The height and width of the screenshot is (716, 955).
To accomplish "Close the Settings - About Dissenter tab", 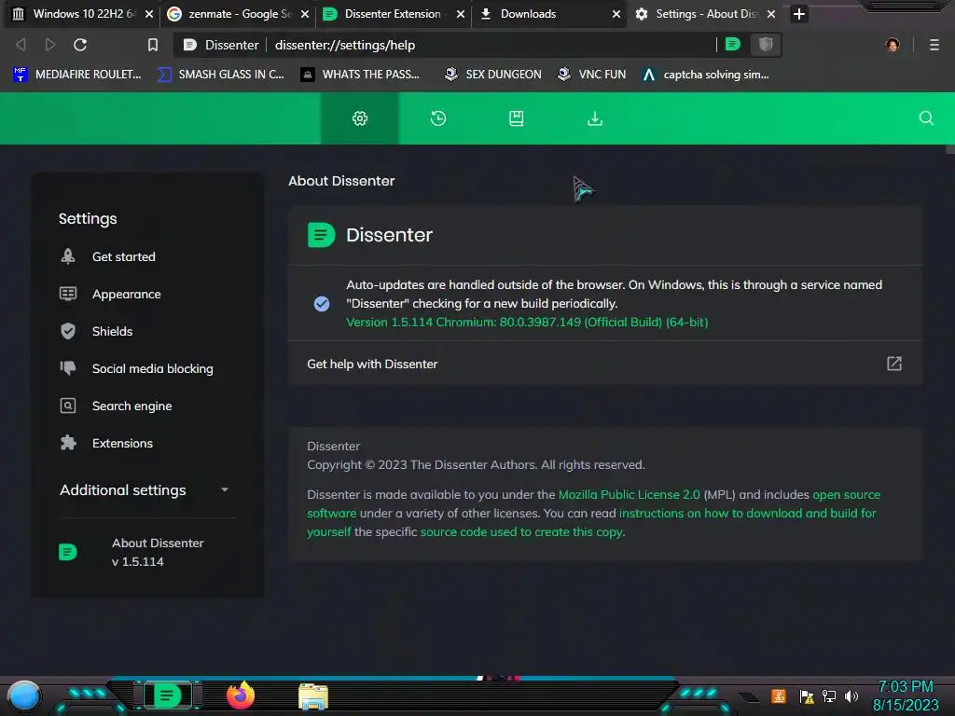I will 771,13.
